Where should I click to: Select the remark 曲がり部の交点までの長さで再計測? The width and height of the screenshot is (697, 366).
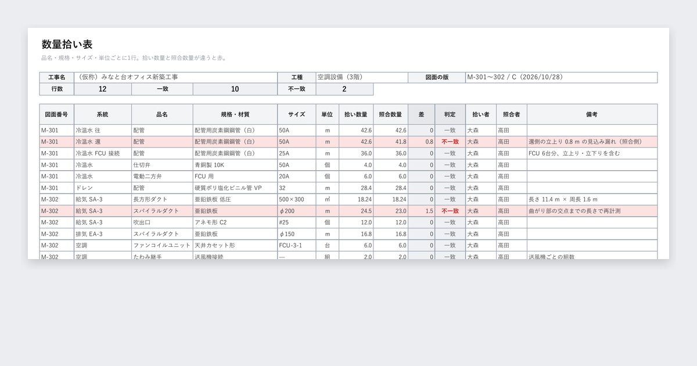click(x=592, y=211)
